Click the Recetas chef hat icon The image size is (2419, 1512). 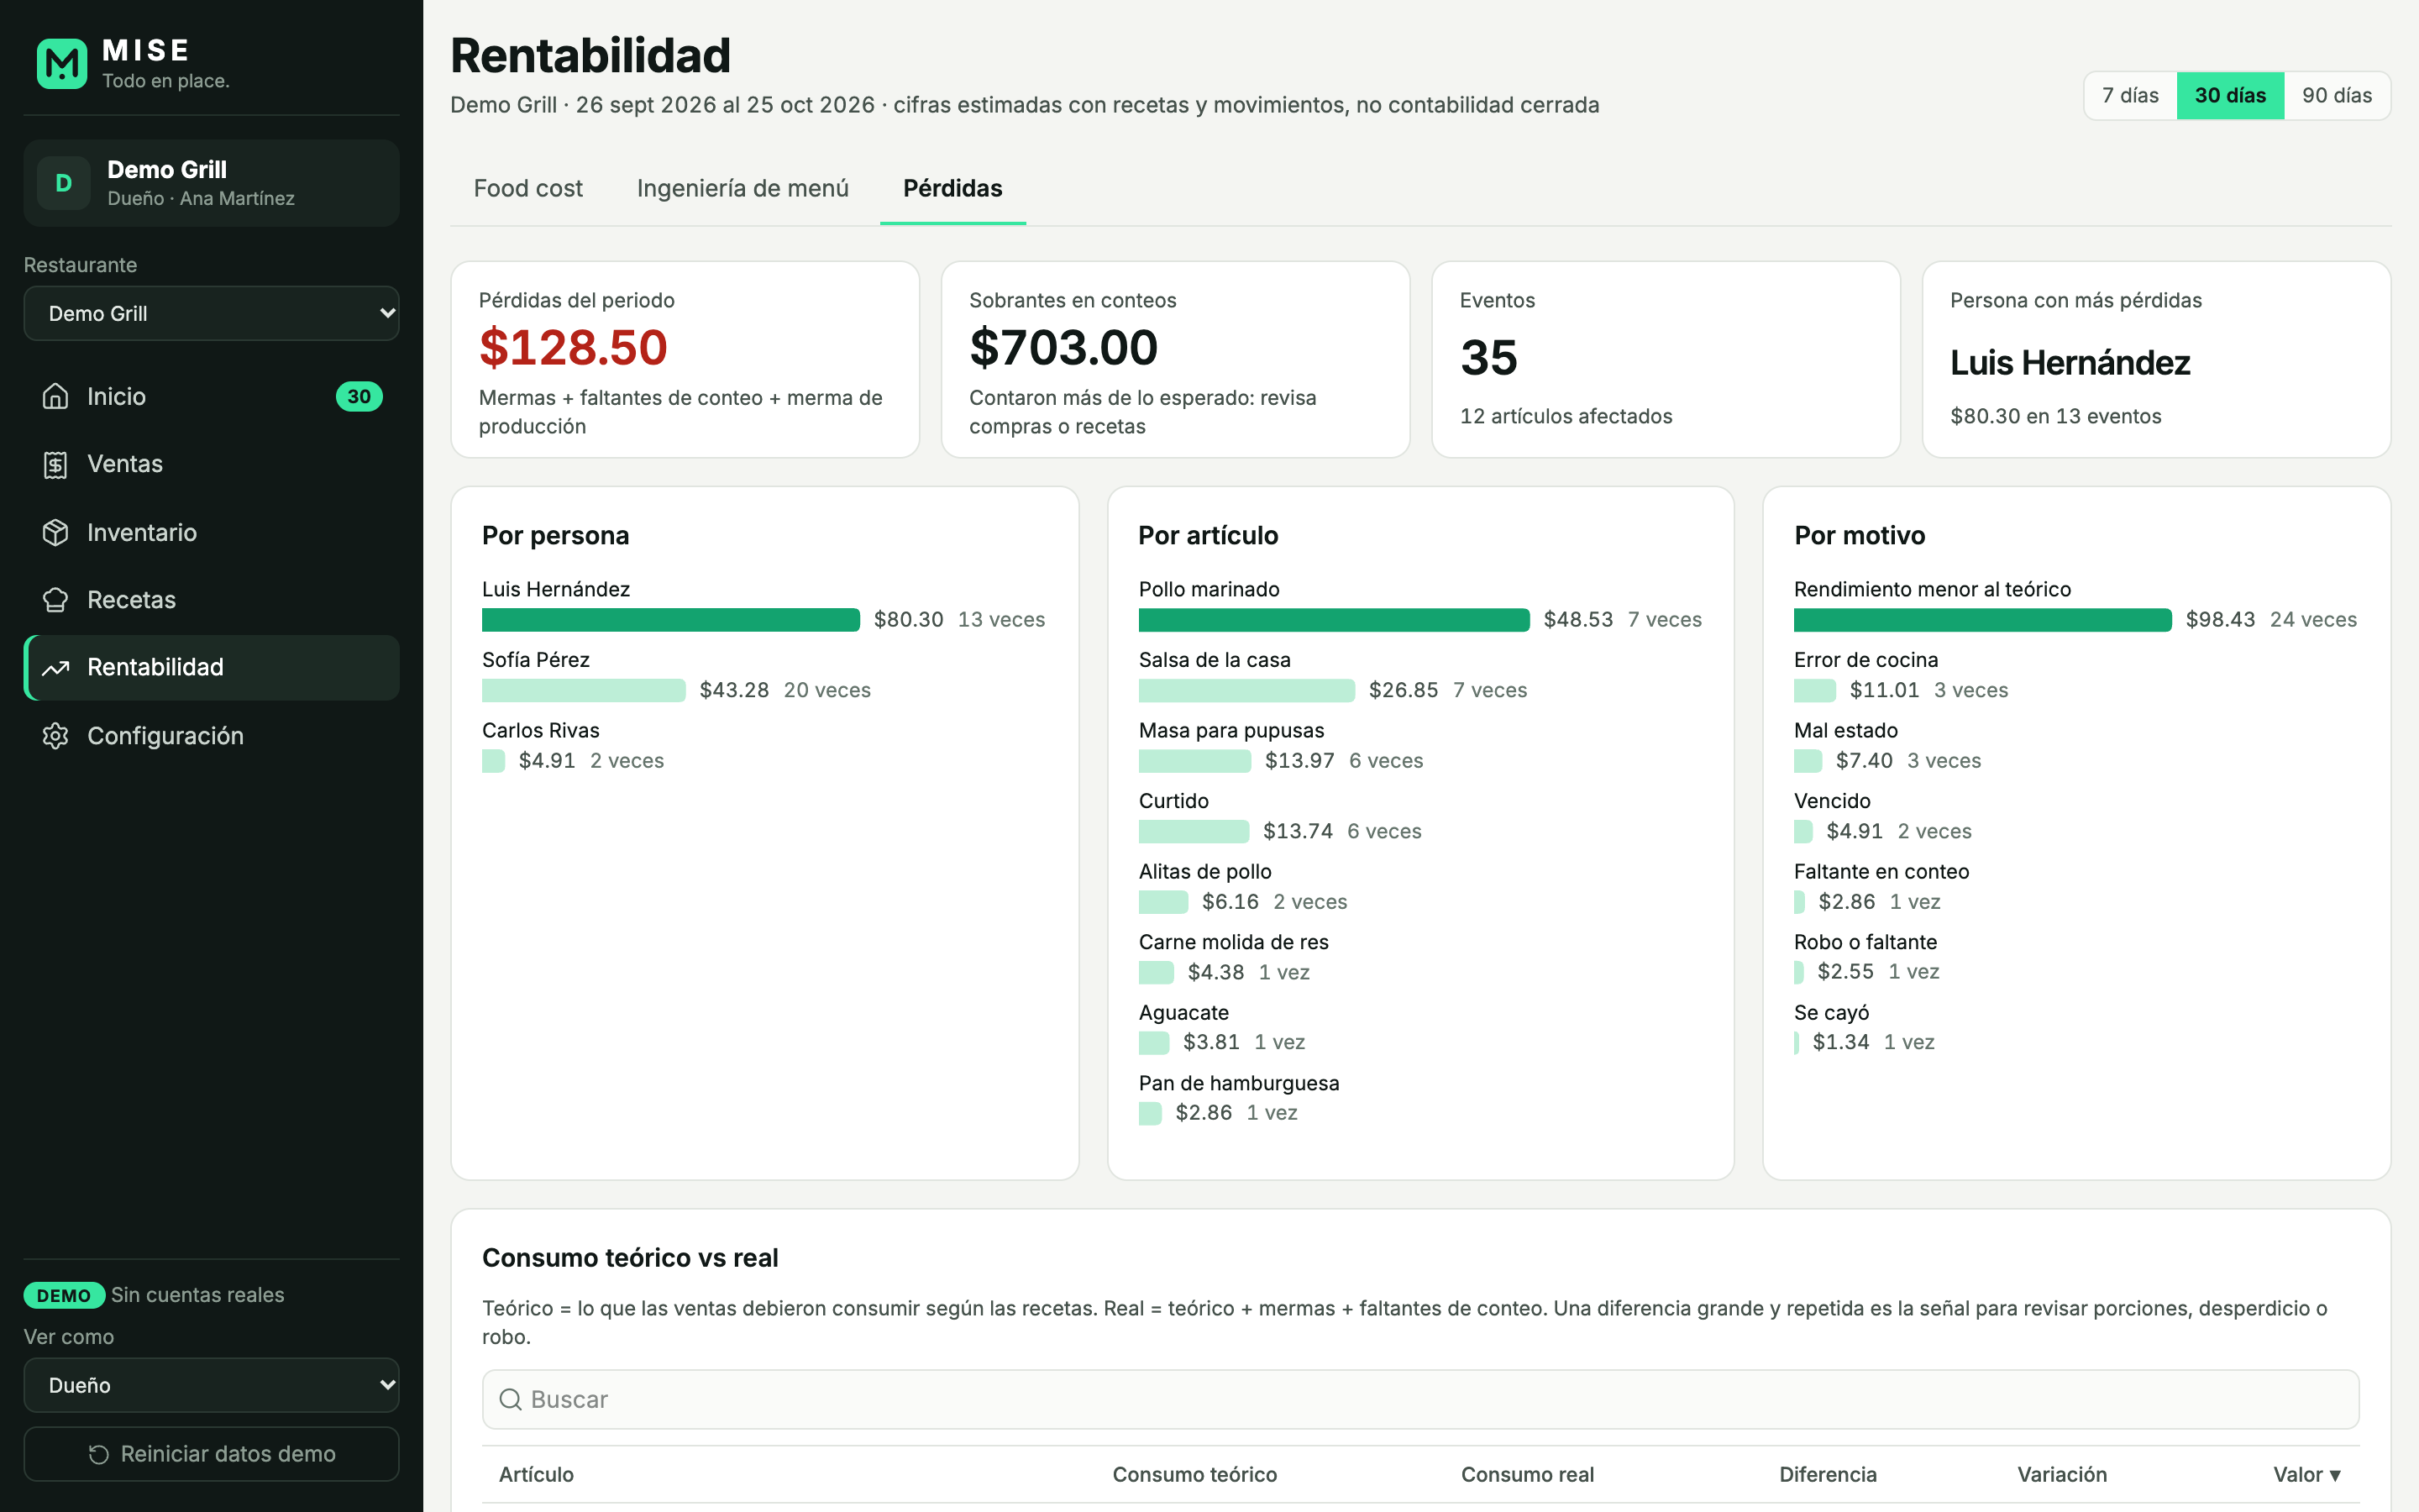coord(56,600)
